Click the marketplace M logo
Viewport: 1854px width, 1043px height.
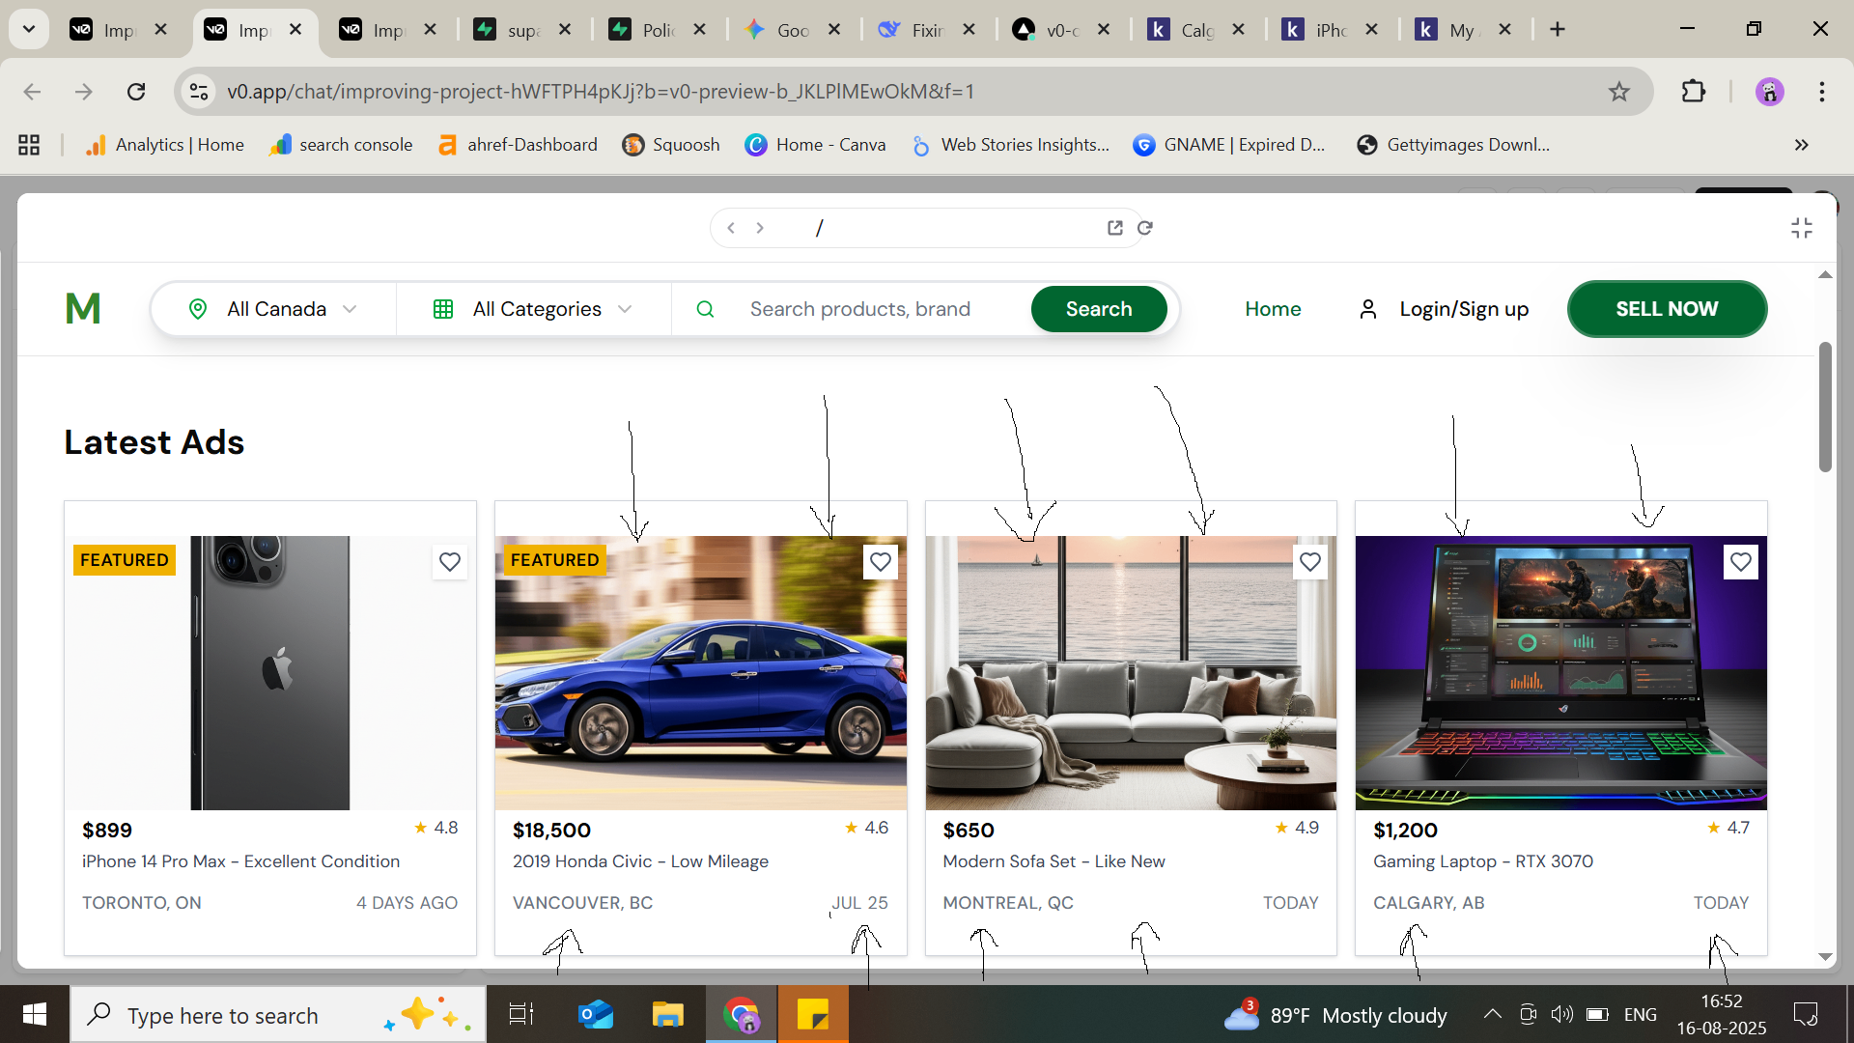tap(83, 308)
